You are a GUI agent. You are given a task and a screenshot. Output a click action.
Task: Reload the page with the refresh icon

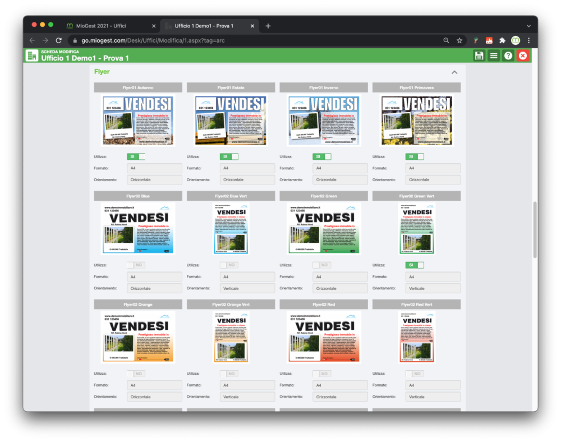pyautogui.click(x=59, y=40)
